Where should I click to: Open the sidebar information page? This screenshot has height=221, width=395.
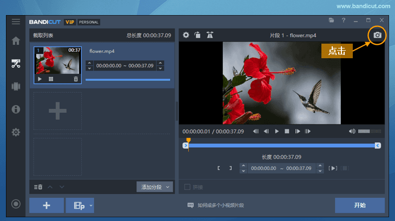pos(16,109)
